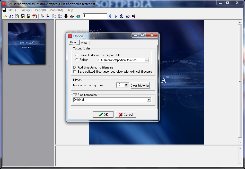Click the first blue rotate icon after the page arrows
The width and height of the screenshot is (245, 169).
(121, 16)
